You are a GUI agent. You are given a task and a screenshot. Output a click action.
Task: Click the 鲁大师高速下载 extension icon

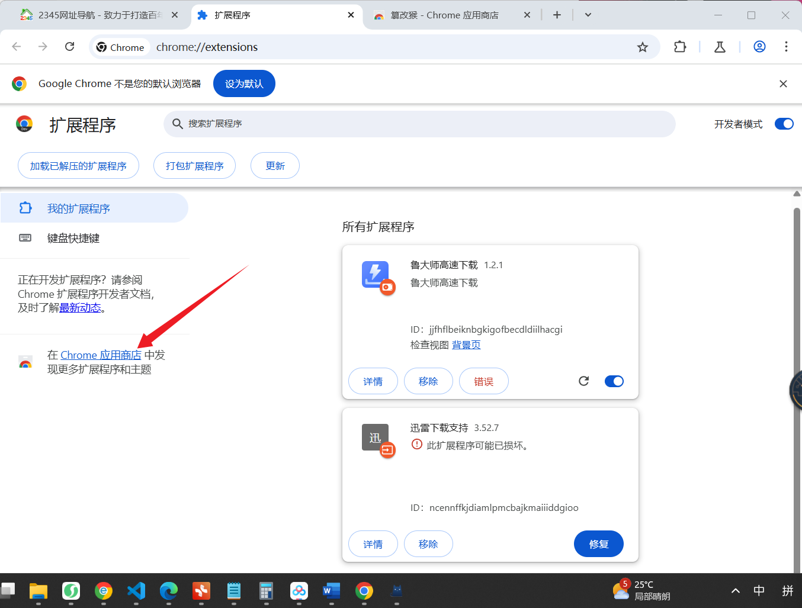[x=376, y=276]
